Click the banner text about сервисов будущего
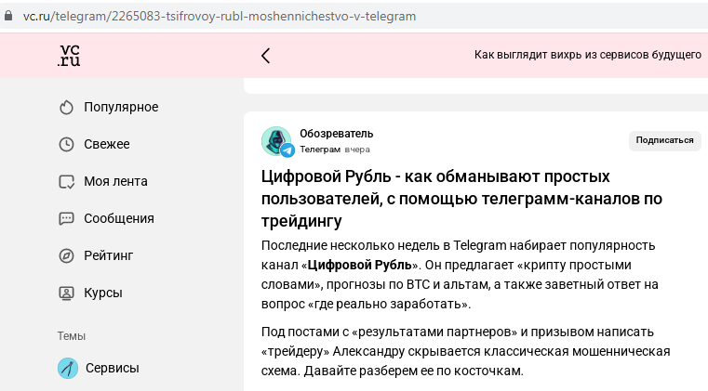The width and height of the screenshot is (708, 391). coord(587,56)
